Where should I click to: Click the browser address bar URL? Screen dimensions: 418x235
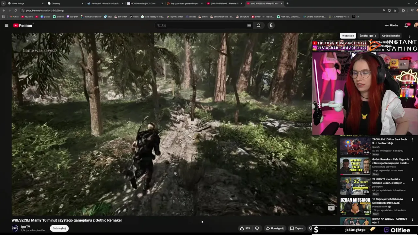[45, 10]
